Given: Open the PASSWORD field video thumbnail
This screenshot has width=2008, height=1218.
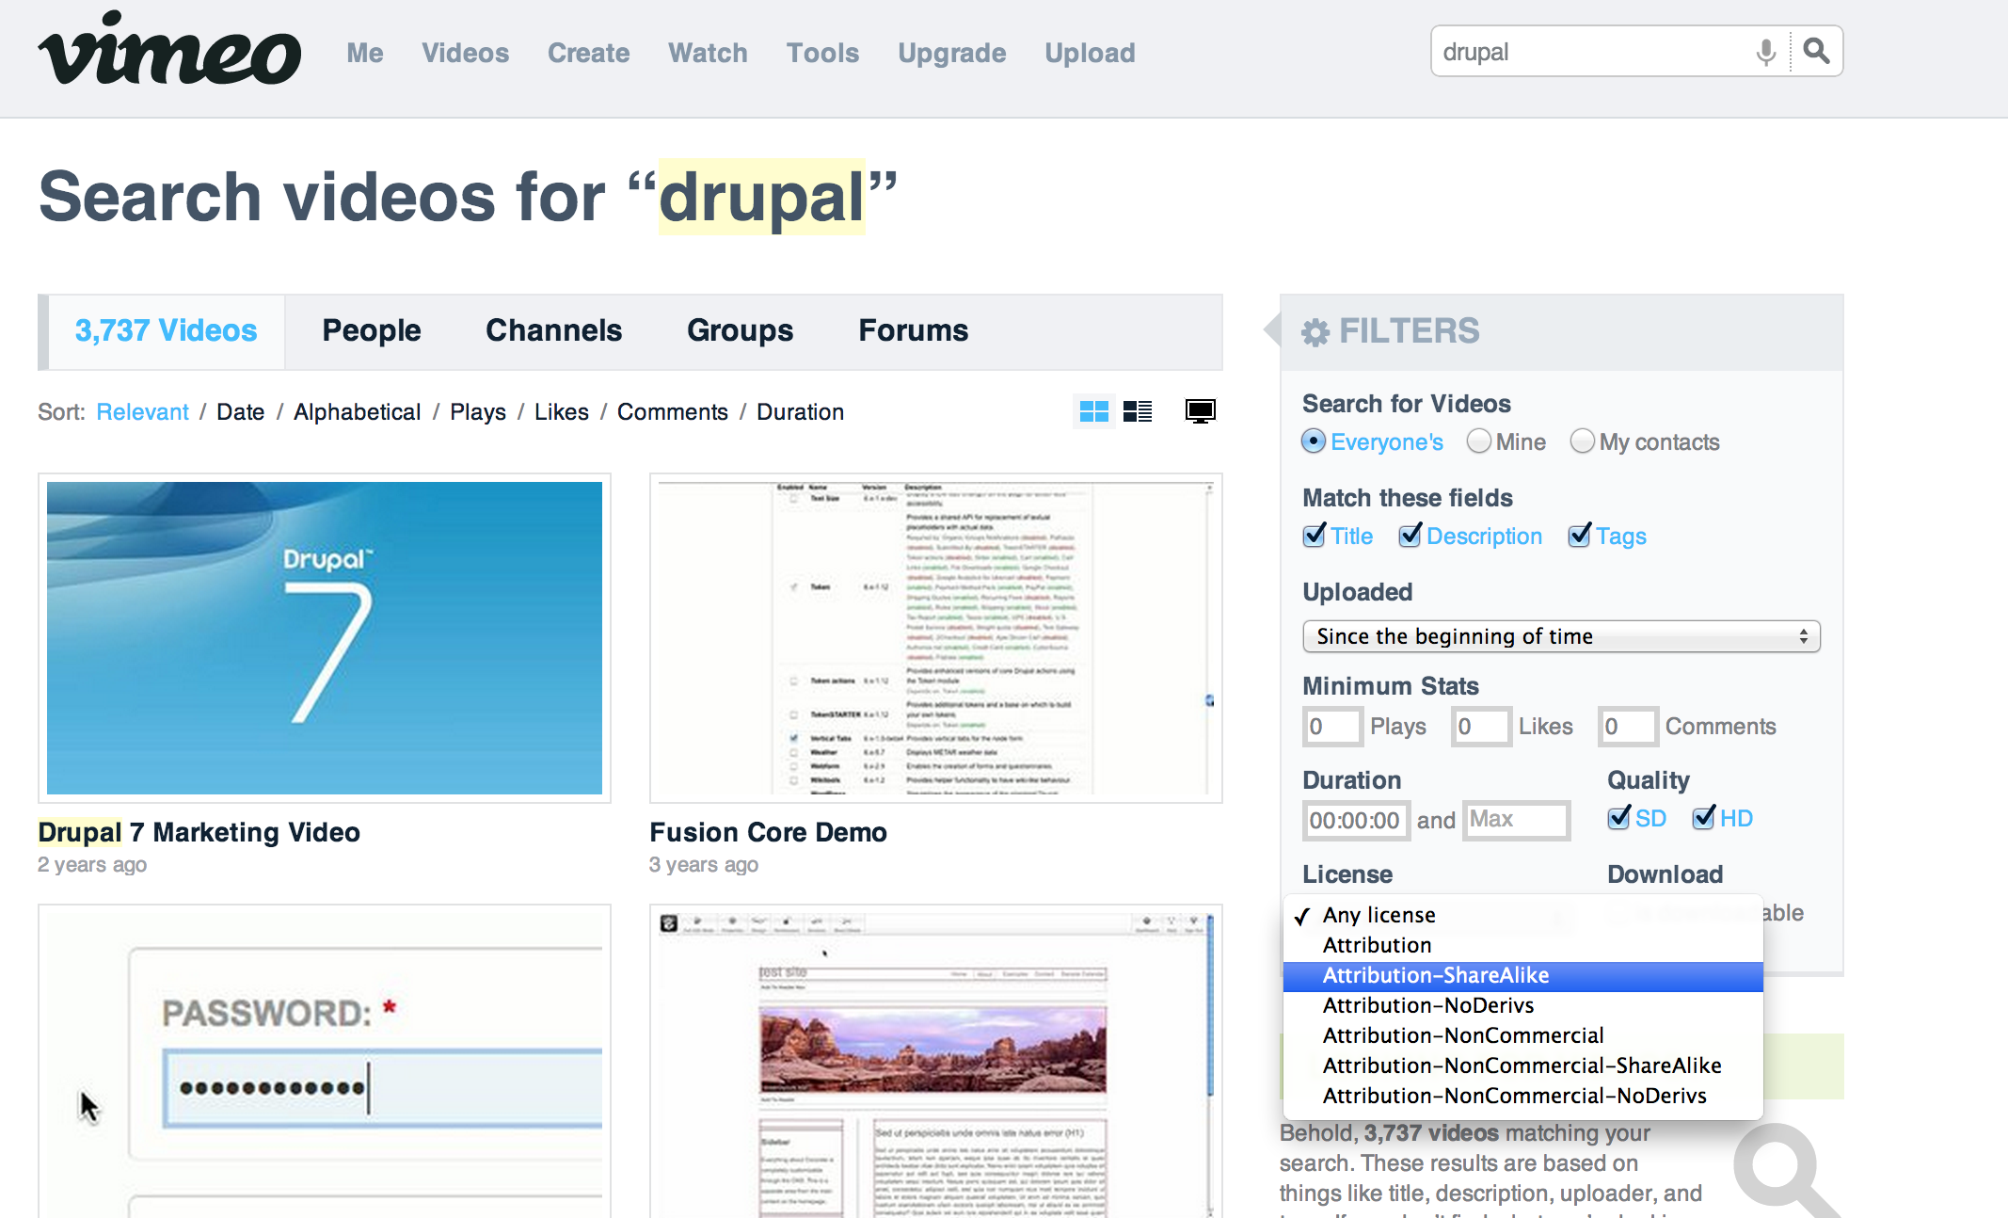Looking at the screenshot, I should tap(325, 1062).
